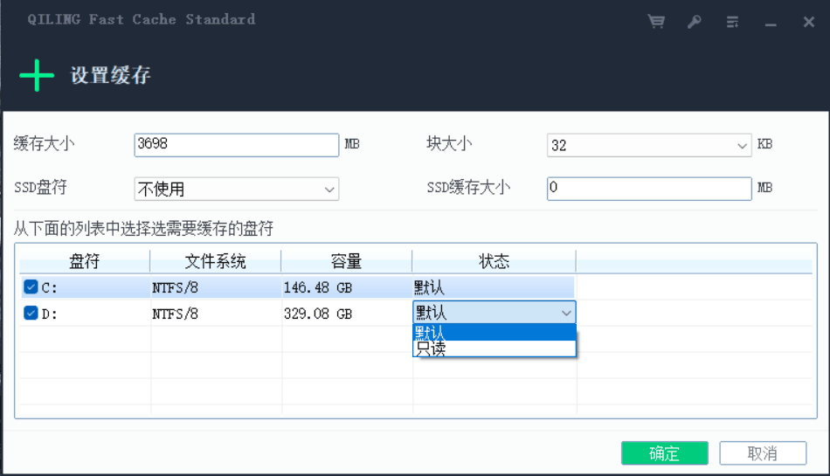Image resolution: width=830 pixels, height=476 pixels.
Task: Click the green 确定 button
Action: click(664, 453)
